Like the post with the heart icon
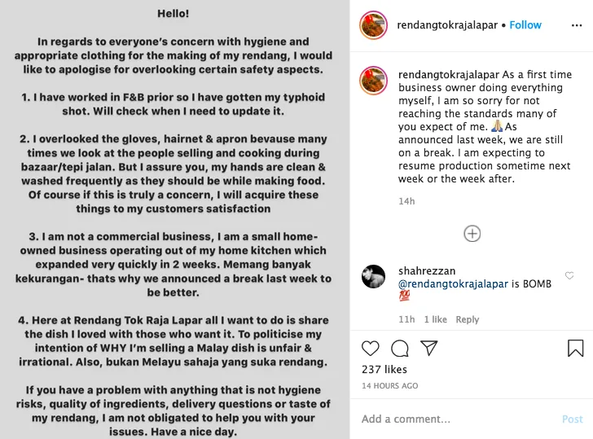The height and width of the screenshot is (439, 593). (371, 349)
